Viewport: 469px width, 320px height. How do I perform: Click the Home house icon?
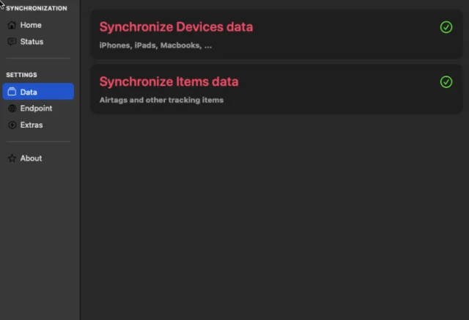12,25
